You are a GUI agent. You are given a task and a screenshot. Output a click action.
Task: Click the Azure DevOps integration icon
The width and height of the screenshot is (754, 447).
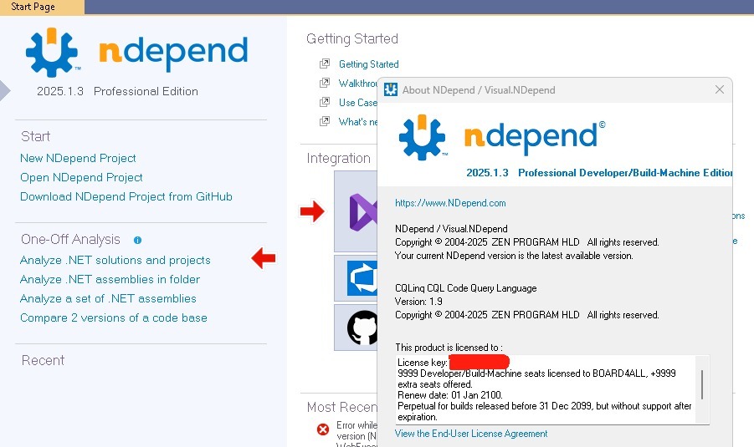click(362, 278)
